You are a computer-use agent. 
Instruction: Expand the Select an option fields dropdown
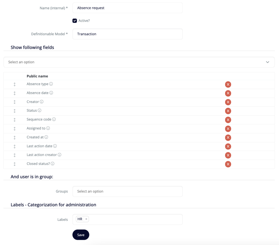(x=139, y=62)
